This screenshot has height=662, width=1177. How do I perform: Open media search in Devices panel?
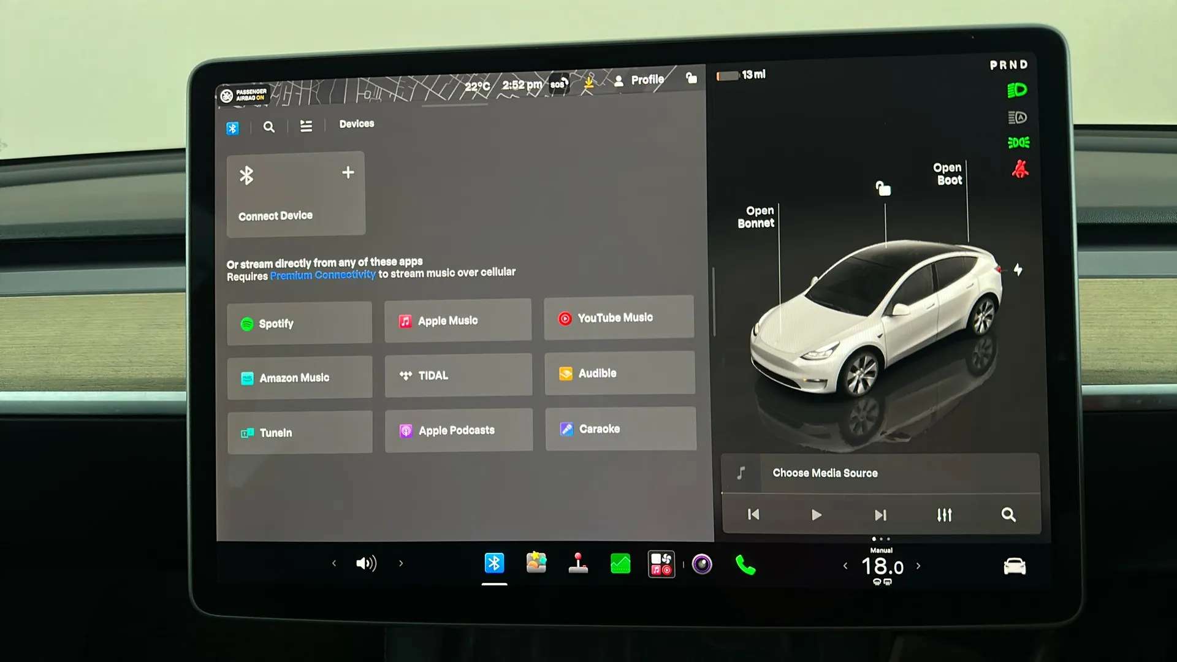point(269,127)
